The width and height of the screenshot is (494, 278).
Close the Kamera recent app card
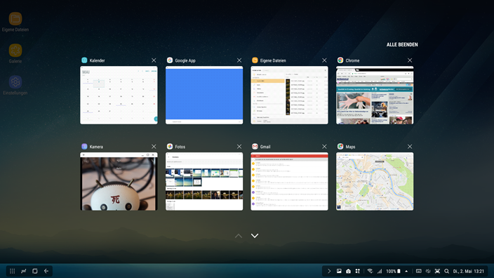(154, 147)
